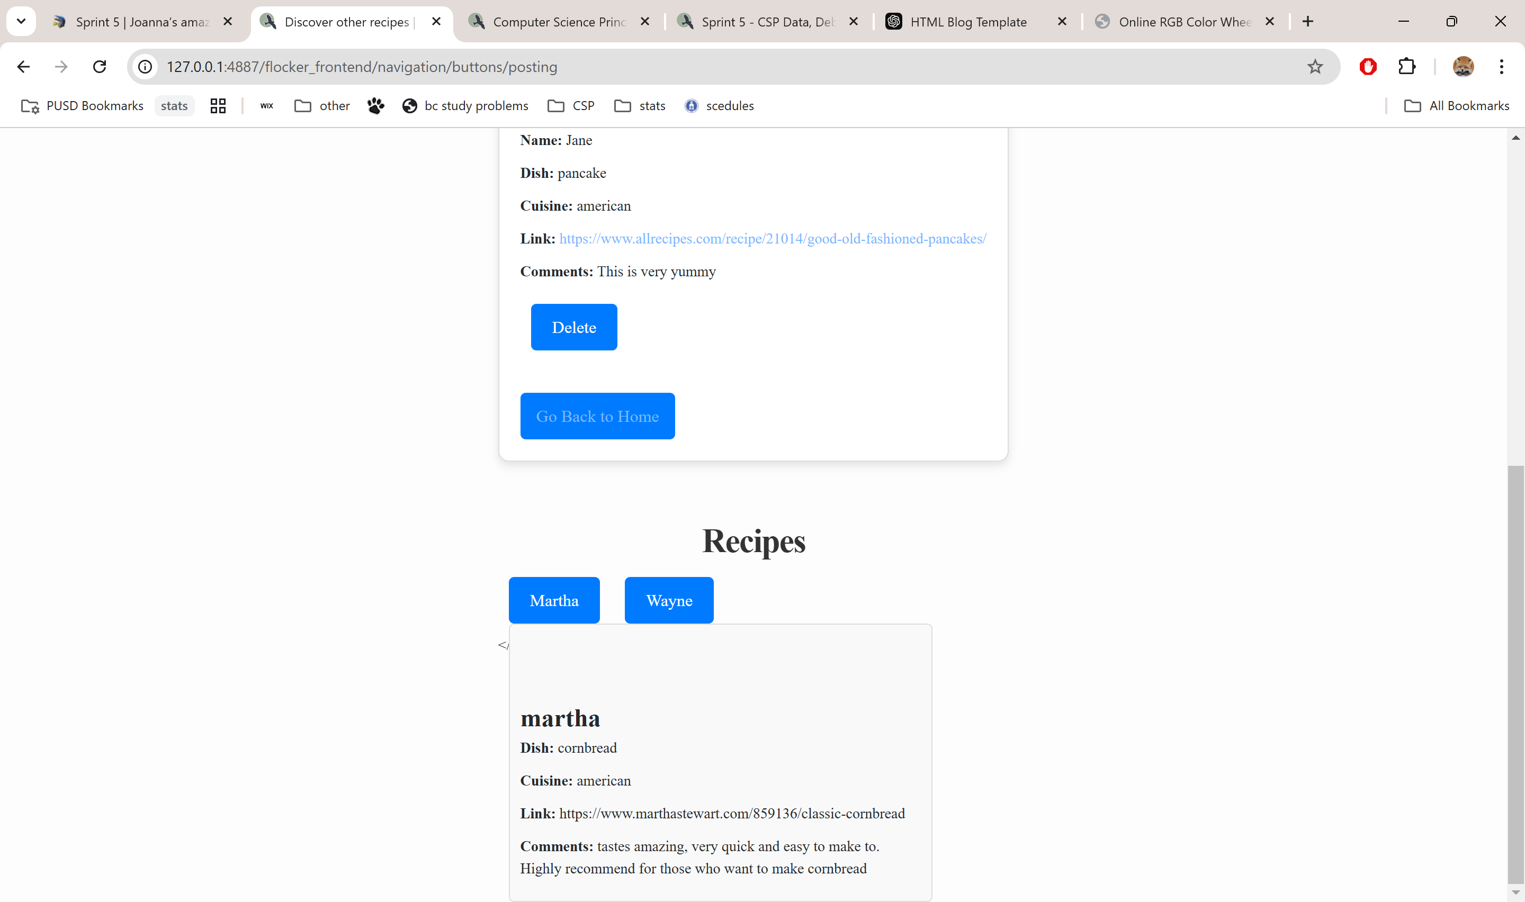The image size is (1525, 902).
Task: Click the Martha filter button
Action: (x=554, y=599)
